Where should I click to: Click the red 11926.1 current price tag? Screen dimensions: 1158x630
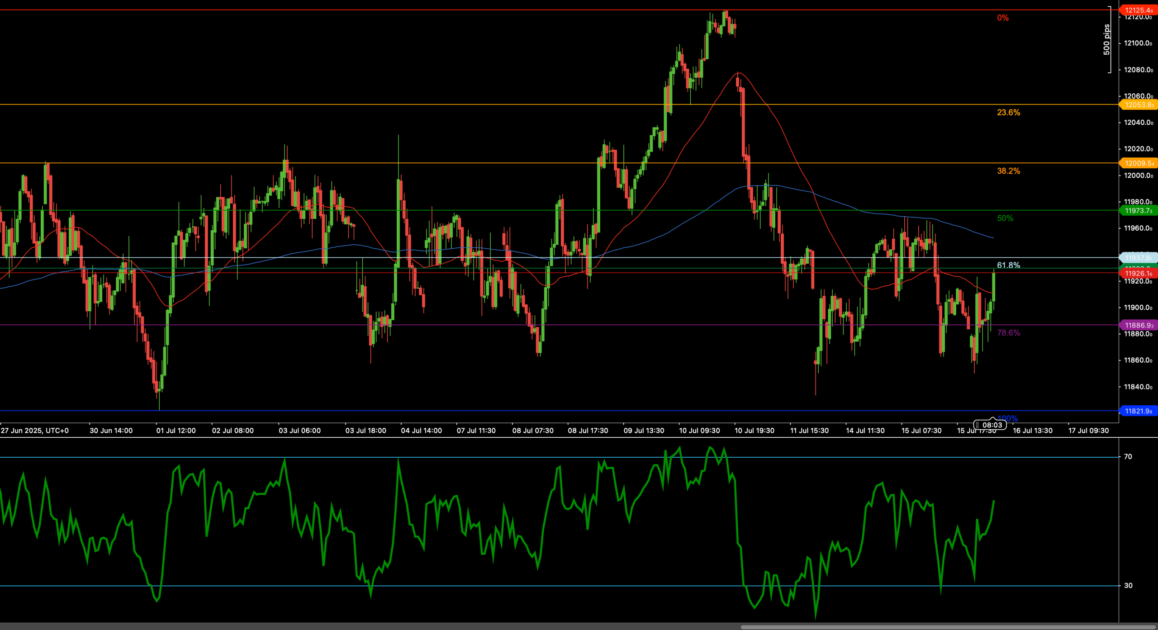(1138, 273)
